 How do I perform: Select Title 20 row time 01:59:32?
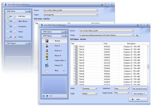point(107,66)
